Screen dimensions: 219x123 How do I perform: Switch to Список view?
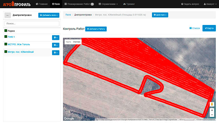point(194,28)
